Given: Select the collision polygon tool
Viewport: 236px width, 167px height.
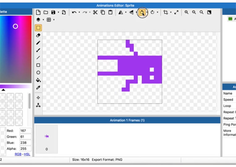Looking at the screenshot, I should click(x=38, y=105).
